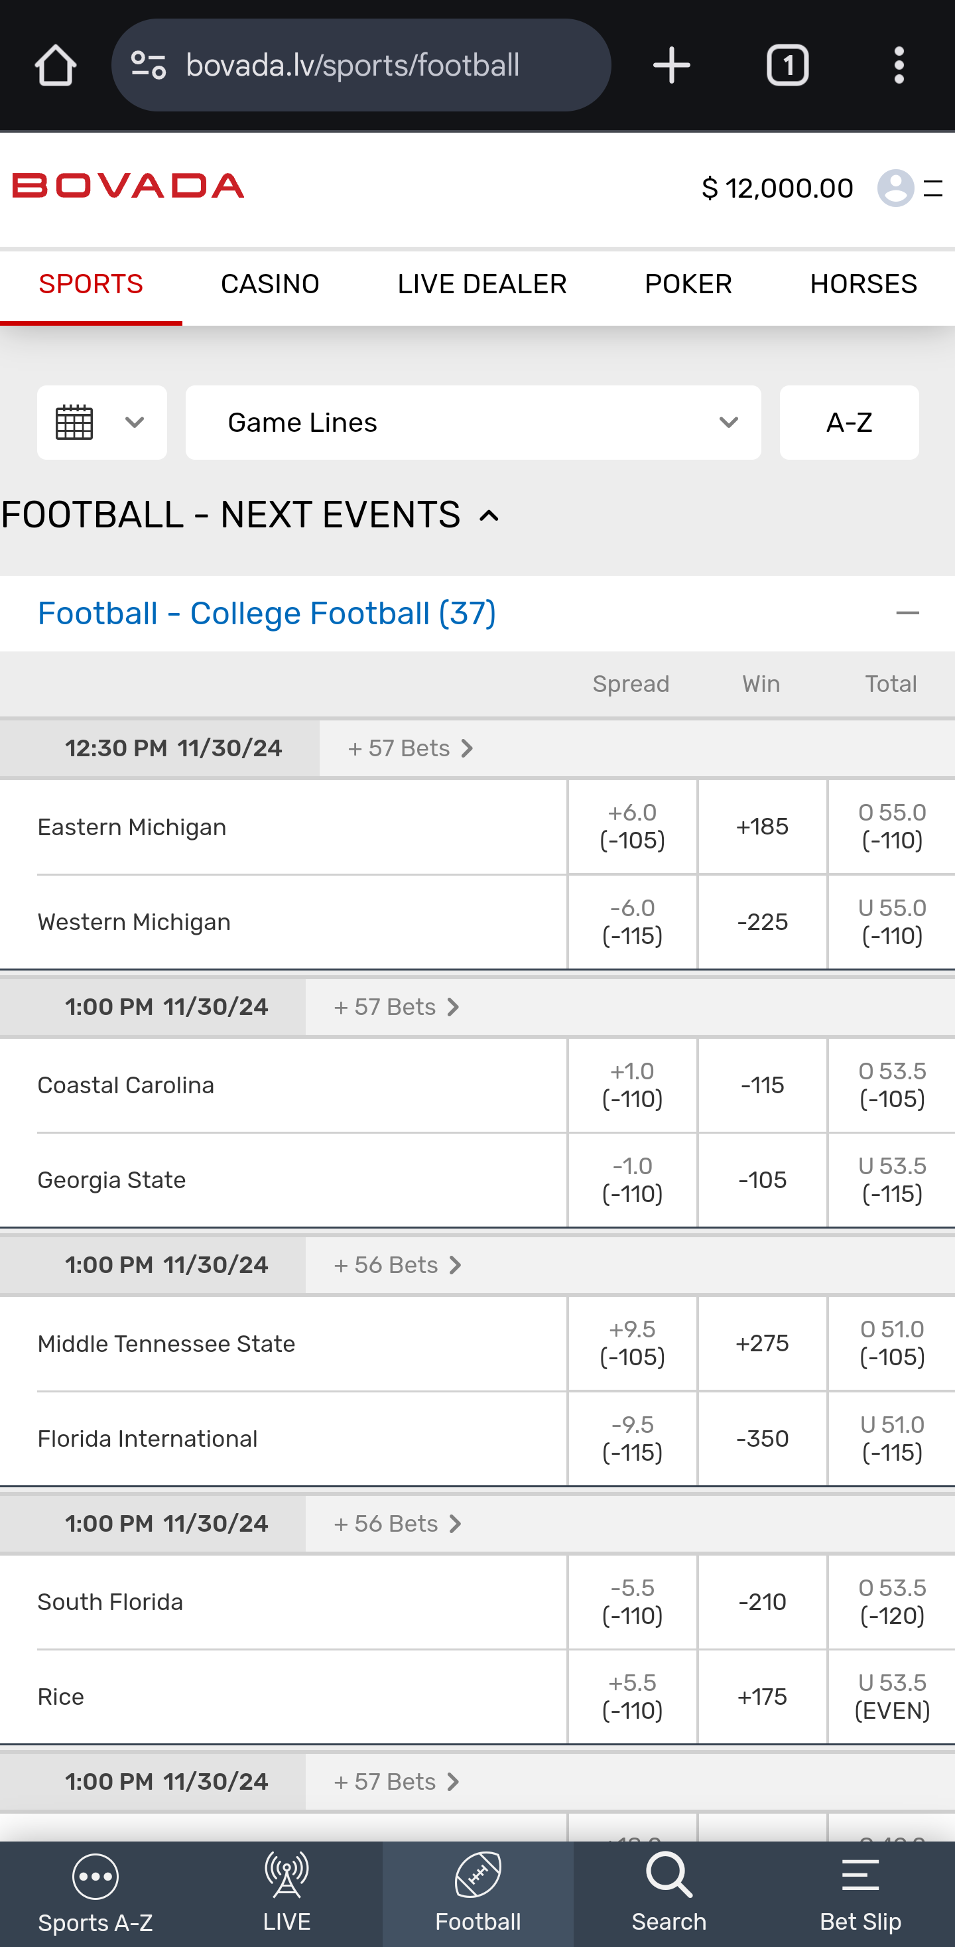
Task: Open the calendar date dropdown
Action: pos(101,423)
